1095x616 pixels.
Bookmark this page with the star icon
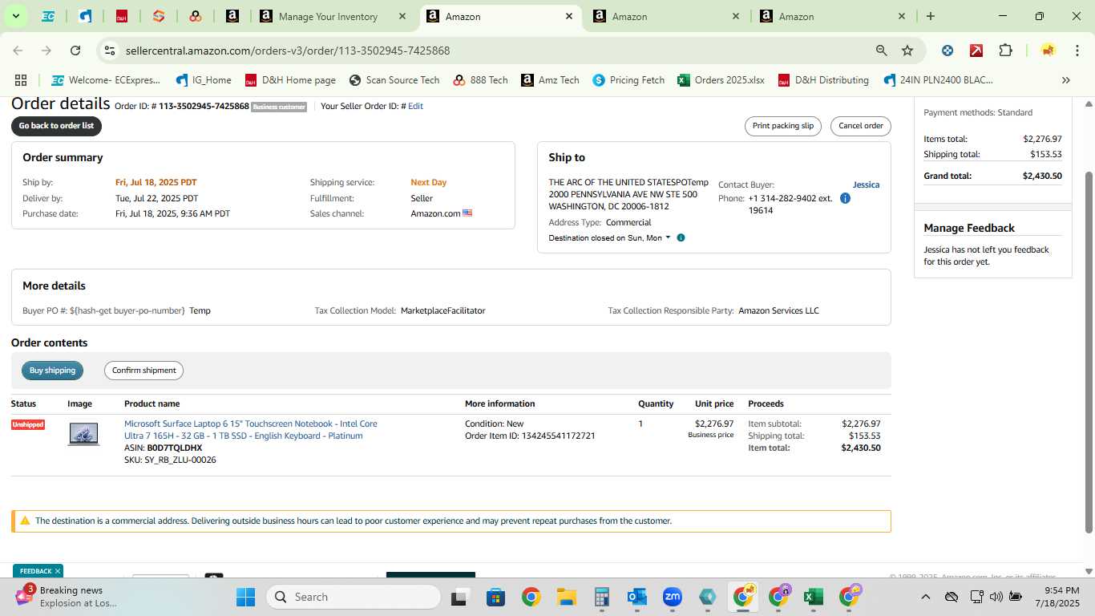[907, 51]
